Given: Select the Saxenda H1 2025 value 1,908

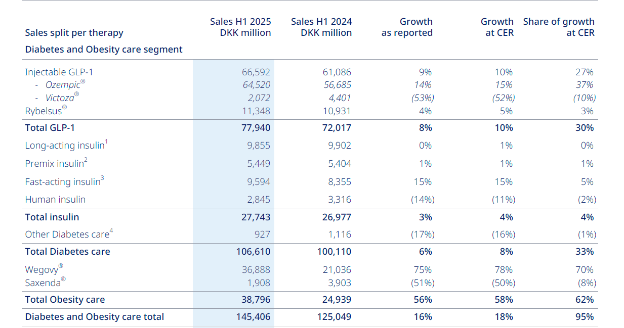Looking at the screenshot, I should point(259,283).
